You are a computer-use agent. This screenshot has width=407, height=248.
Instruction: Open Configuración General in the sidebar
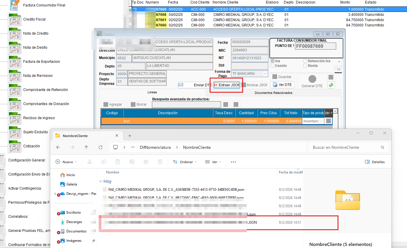[27, 160]
